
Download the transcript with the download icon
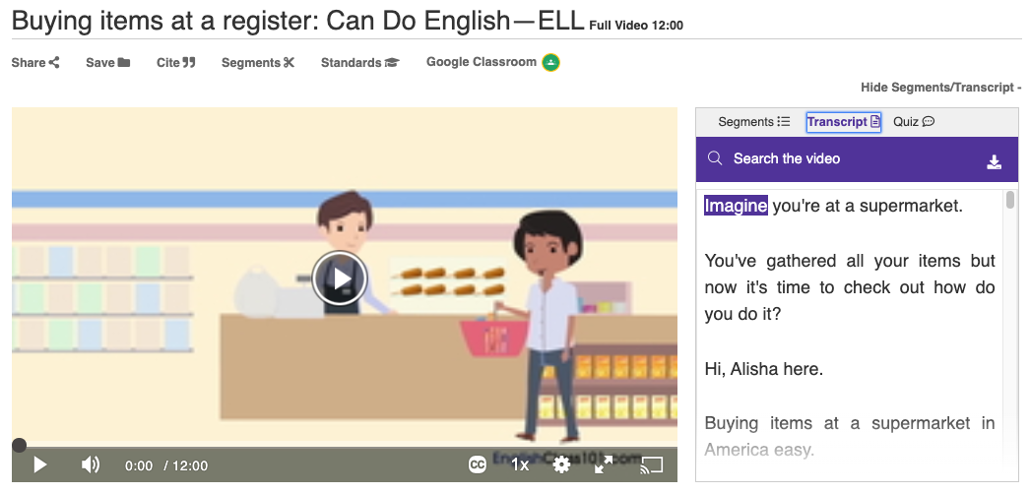pyautogui.click(x=994, y=162)
